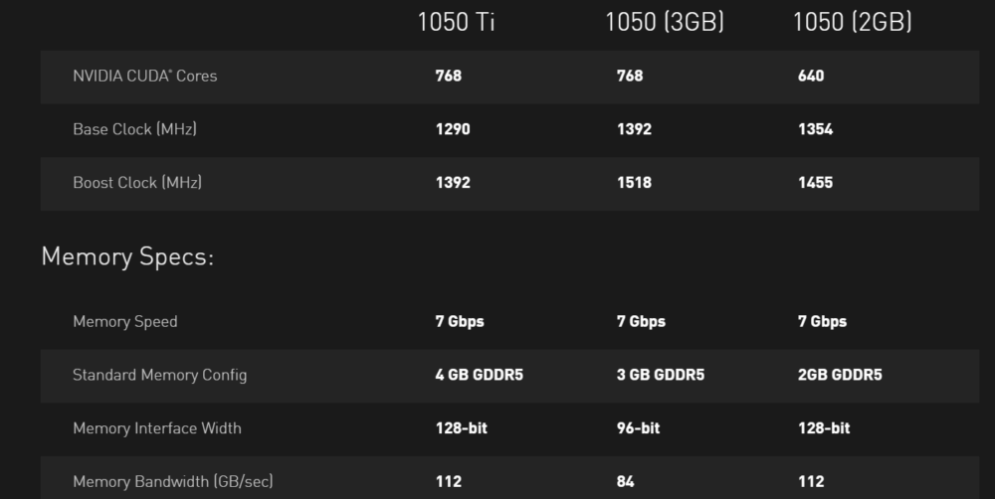Screen dimensions: 995x499
Task: Select the Base Clock (MHz) label
Action: click(x=134, y=129)
